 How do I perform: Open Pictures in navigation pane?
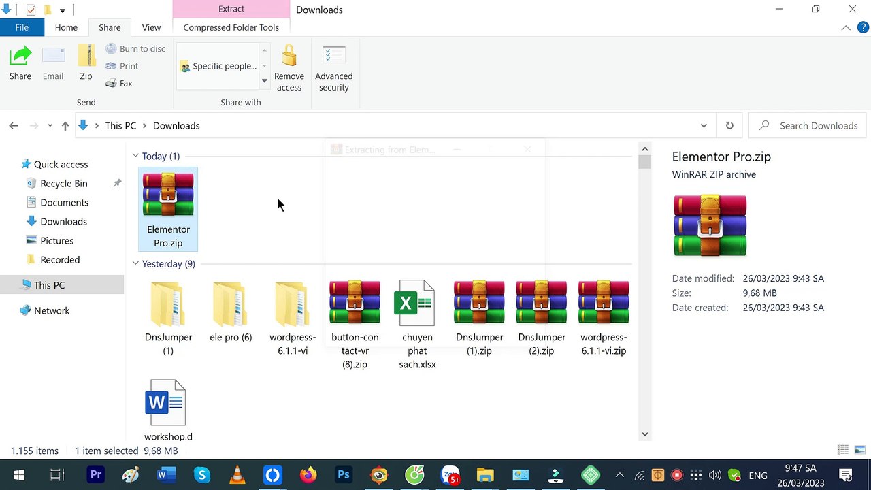(56, 240)
